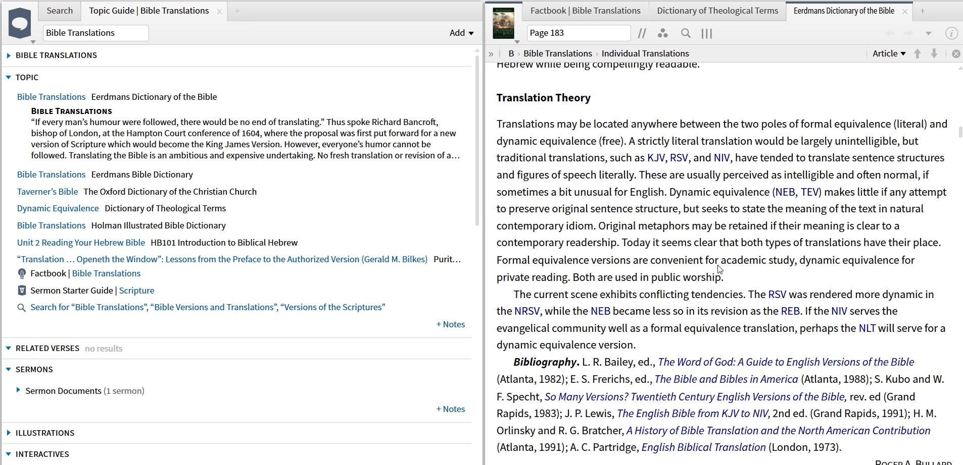Navigate back in resource history

coord(890,33)
